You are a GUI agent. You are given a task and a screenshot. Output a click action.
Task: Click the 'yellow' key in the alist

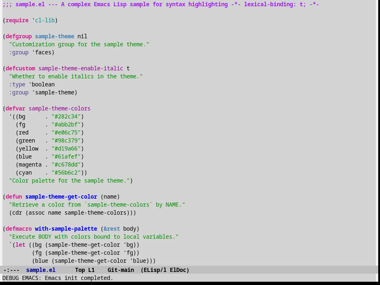click(x=28, y=148)
